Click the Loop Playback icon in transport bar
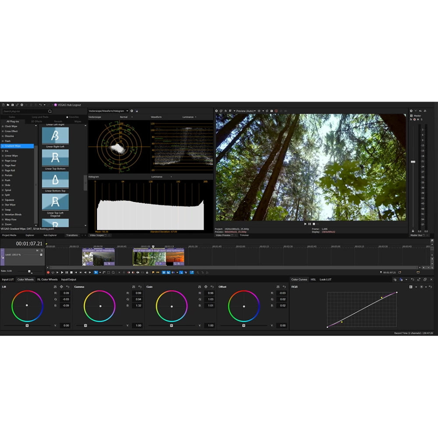The height and width of the screenshot is (438, 438). coord(53,272)
